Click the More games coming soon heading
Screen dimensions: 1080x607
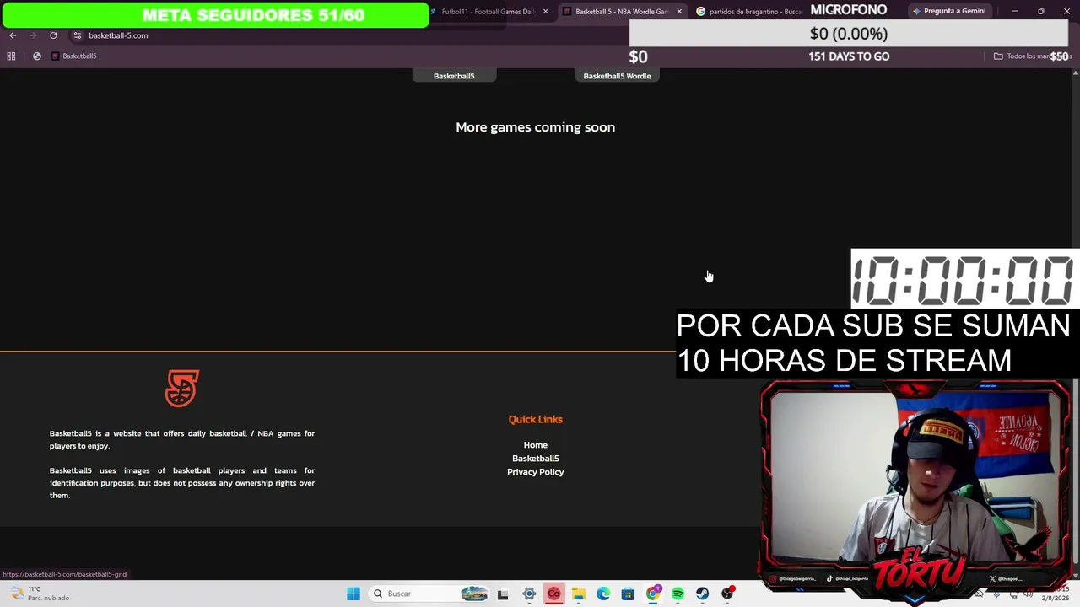(x=535, y=127)
